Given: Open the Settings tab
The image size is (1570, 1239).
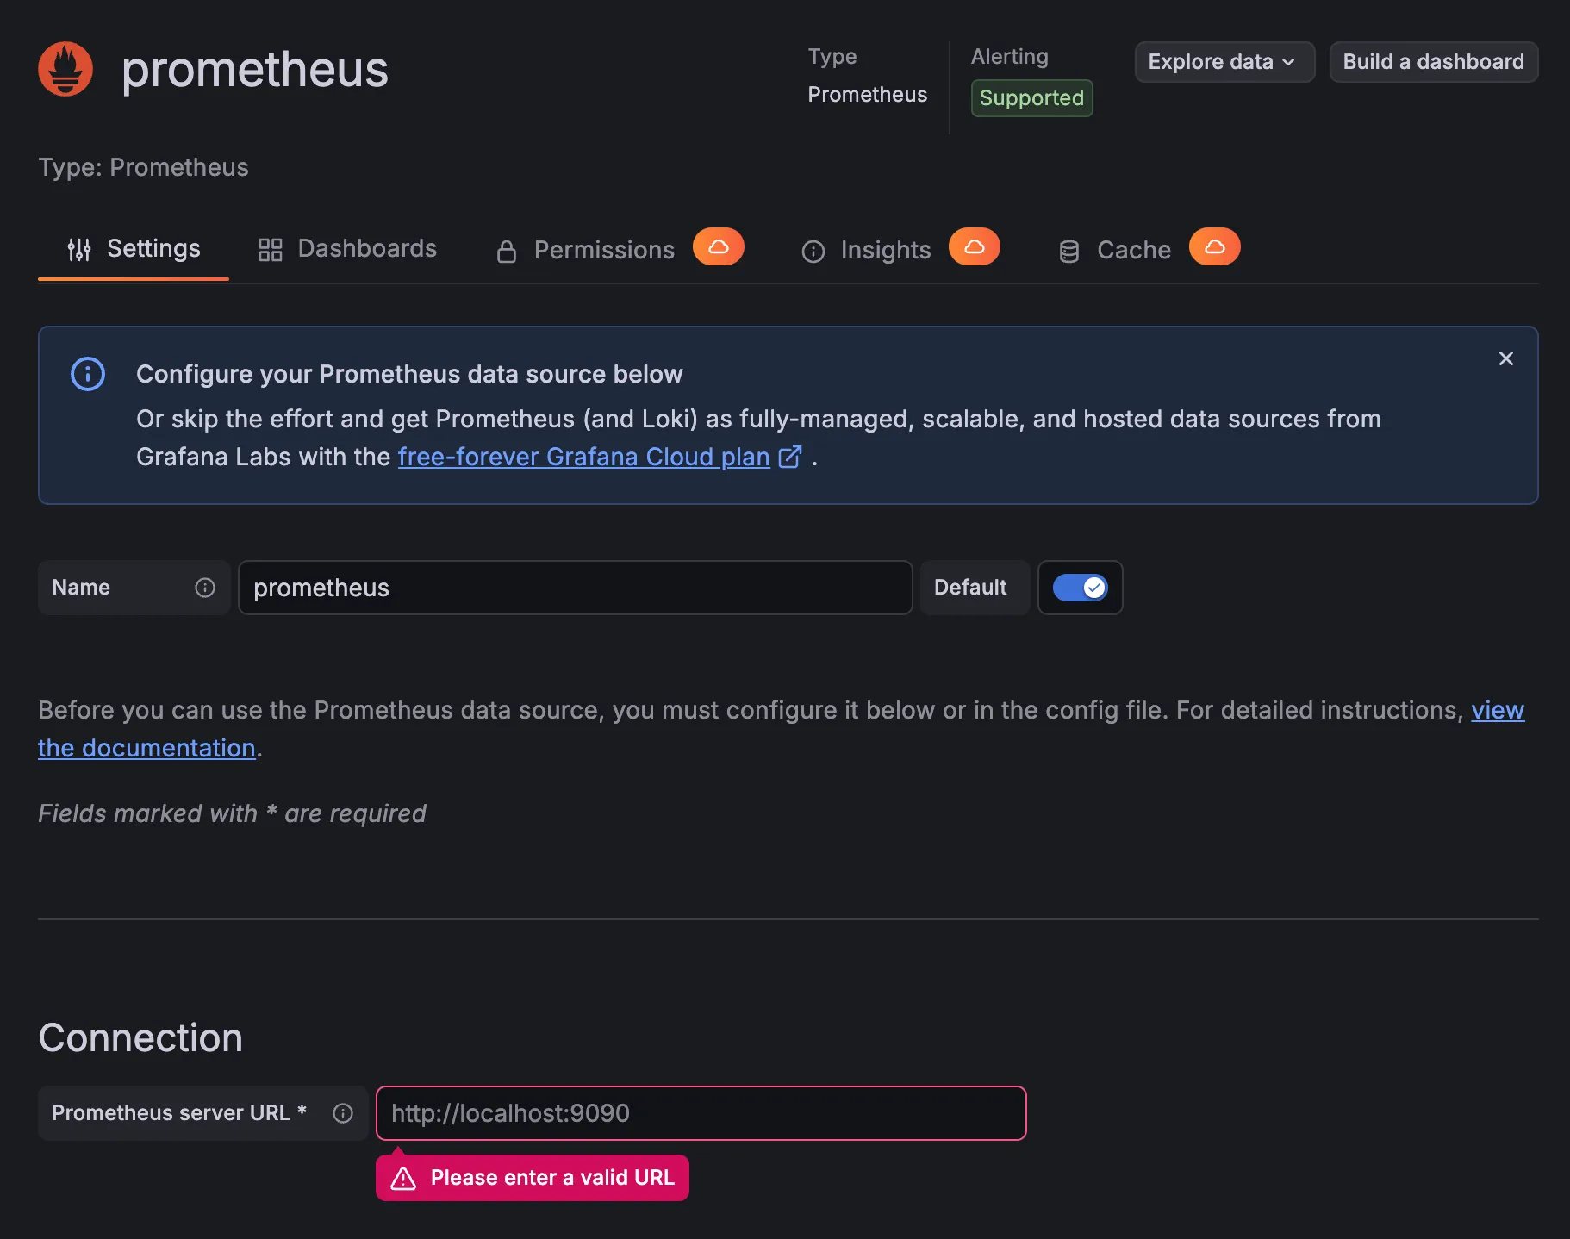Looking at the screenshot, I should tap(134, 249).
